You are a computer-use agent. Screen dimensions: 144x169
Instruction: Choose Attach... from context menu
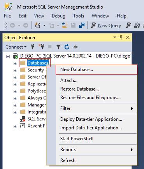click(x=97, y=80)
